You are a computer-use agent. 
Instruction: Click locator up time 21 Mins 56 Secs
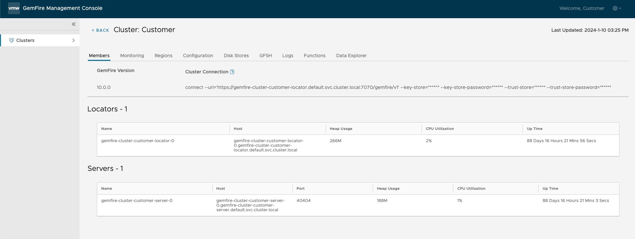click(561, 141)
